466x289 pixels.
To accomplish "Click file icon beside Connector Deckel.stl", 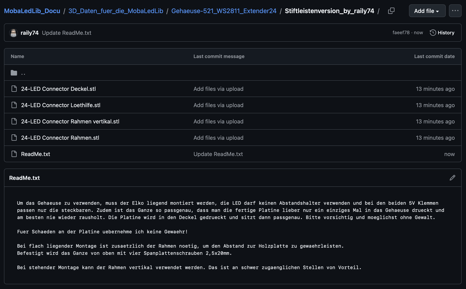I will (14, 89).
